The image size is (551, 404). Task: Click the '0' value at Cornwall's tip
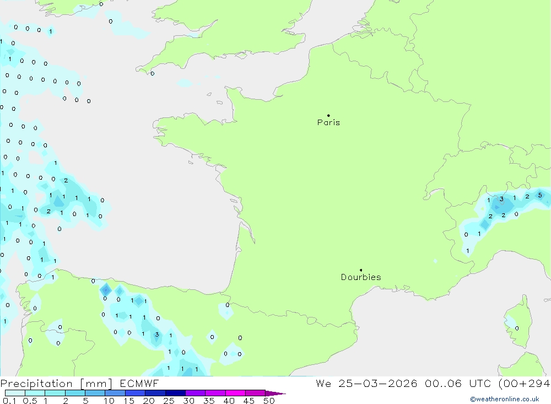(153, 73)
